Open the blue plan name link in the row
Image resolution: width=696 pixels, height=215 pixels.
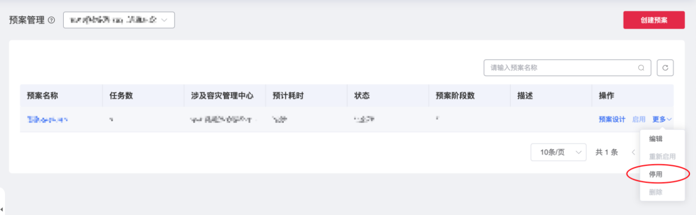pos(47,119)
